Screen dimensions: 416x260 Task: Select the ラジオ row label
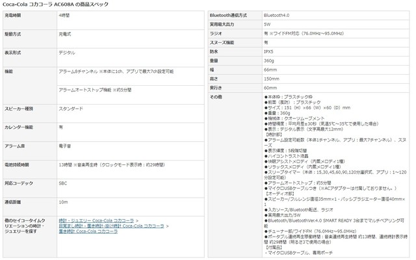(216, 33)
